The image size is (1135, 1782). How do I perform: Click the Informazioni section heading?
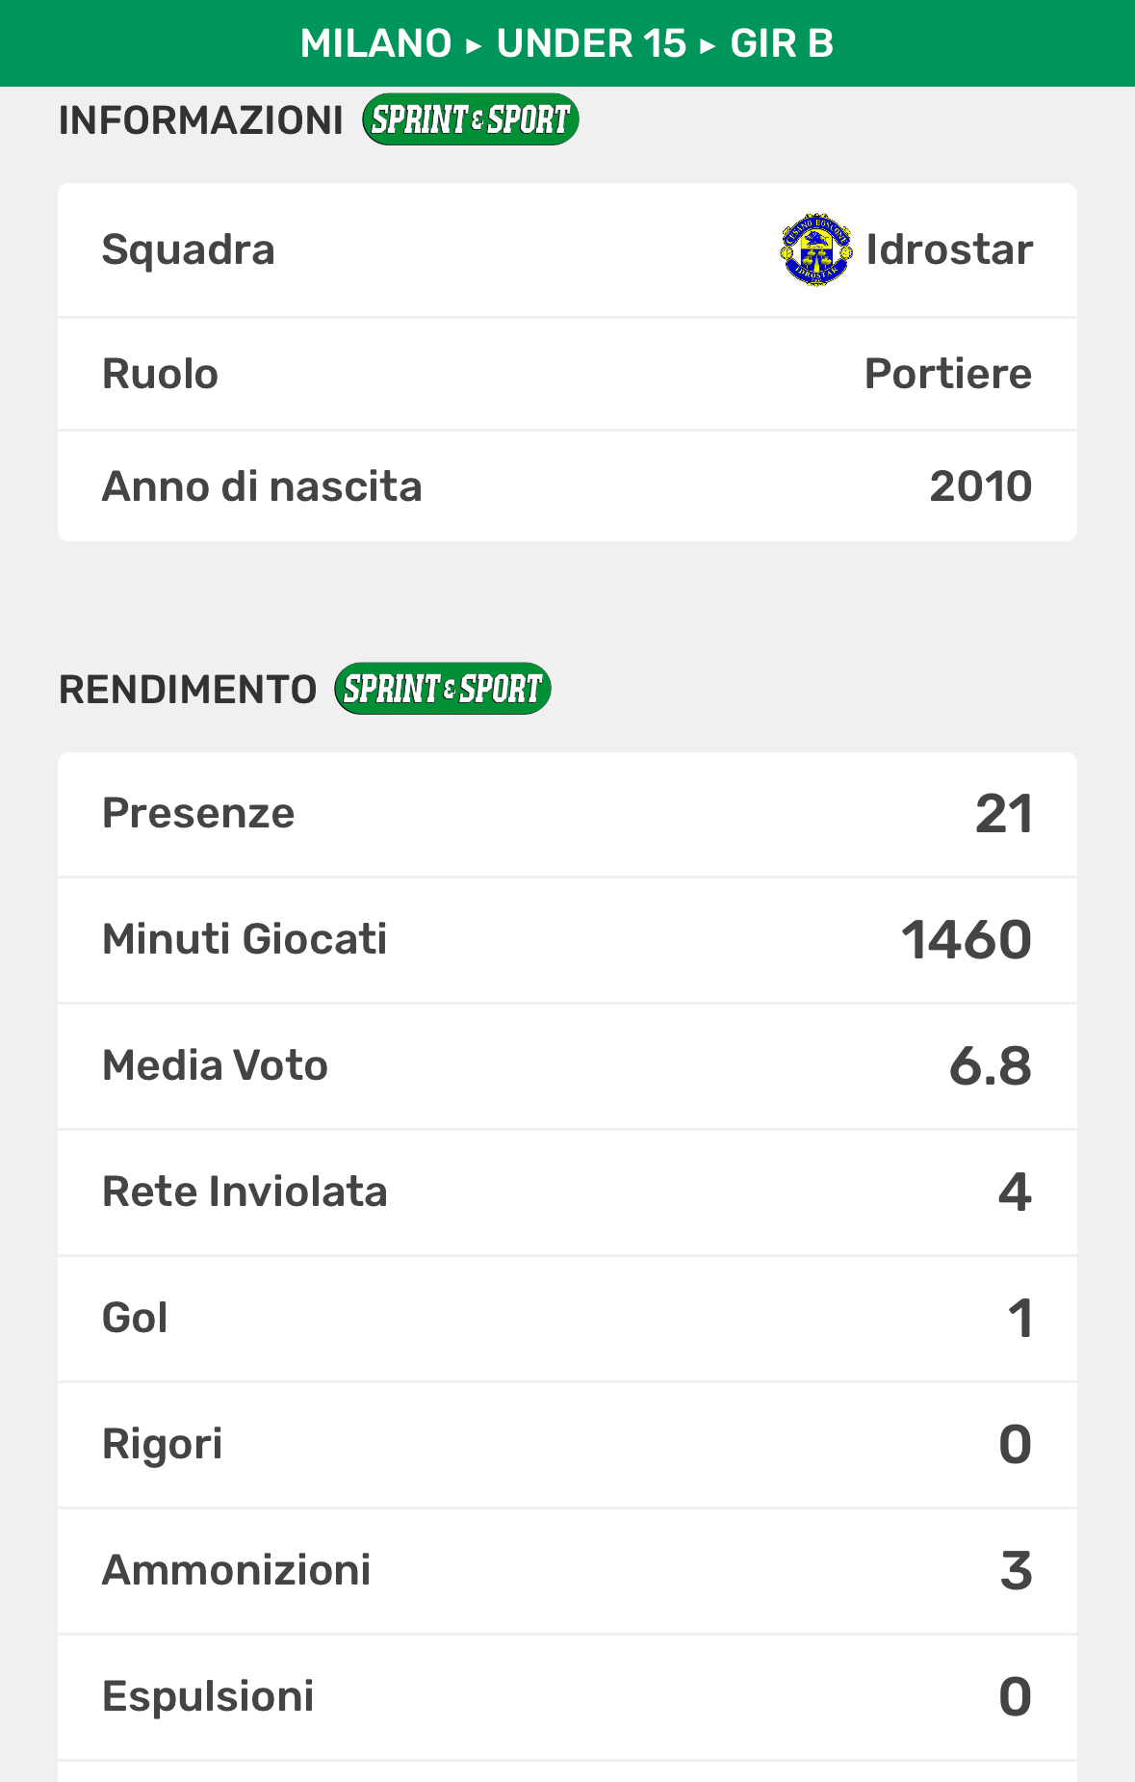coord(200,120)
